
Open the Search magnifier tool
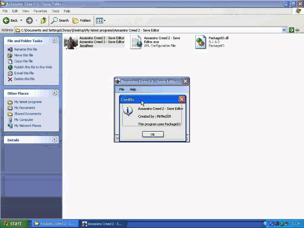[x=60, y=20]
